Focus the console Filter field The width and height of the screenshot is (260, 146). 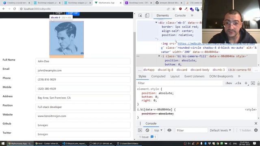[191, 130]
